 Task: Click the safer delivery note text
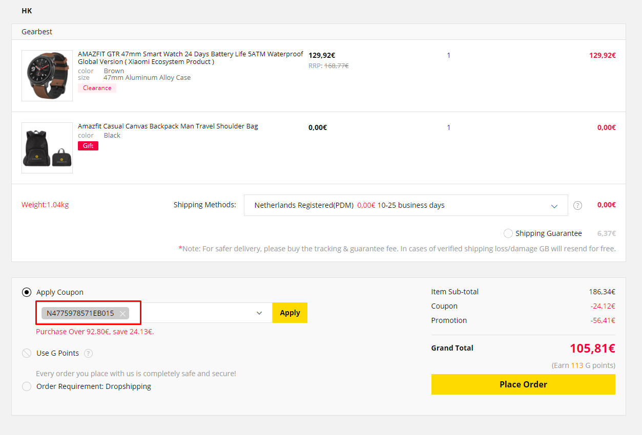click(x=397, y=249)
